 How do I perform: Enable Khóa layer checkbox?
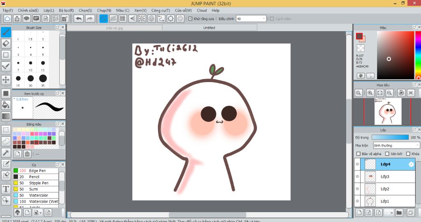pos(408,153)
